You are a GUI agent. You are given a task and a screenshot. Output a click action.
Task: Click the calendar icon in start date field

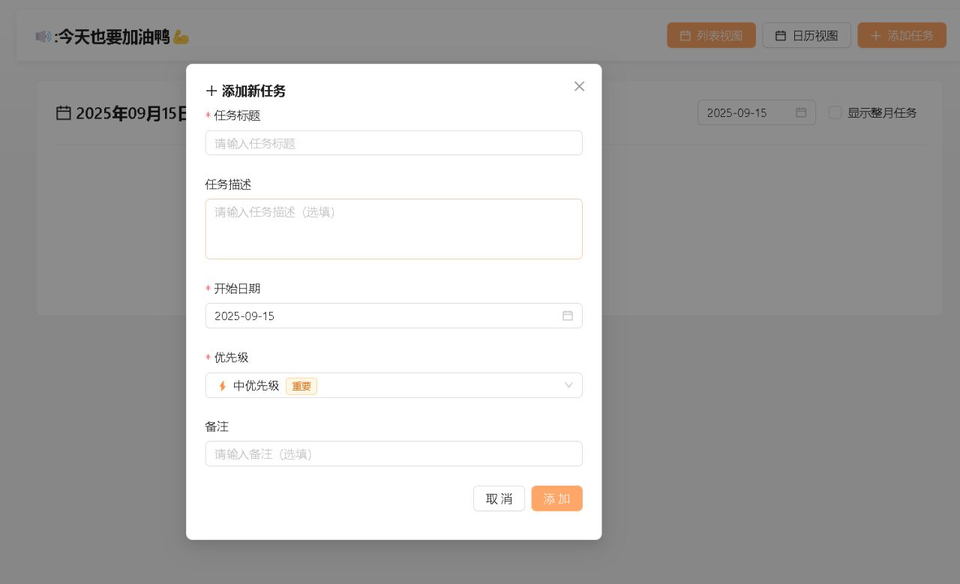click(568, 316)
